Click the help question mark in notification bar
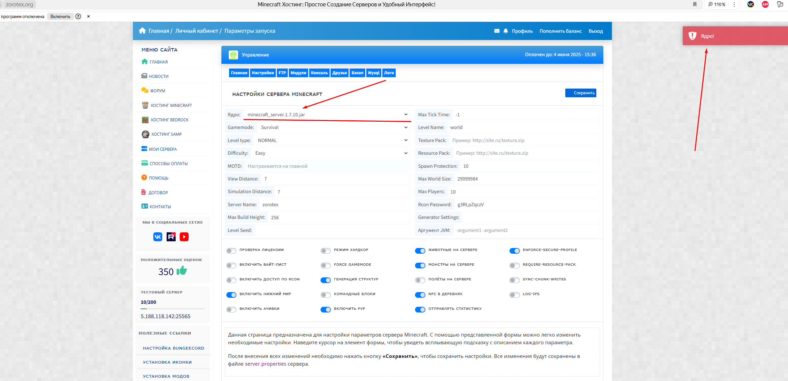The height and width of the screenshot is (381, 788). pos(78,16)
